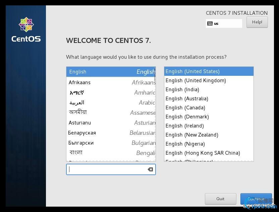Choose English (Nigeria) locale
The width and height of the screenshot is (279, 212).
pos(209,144)
